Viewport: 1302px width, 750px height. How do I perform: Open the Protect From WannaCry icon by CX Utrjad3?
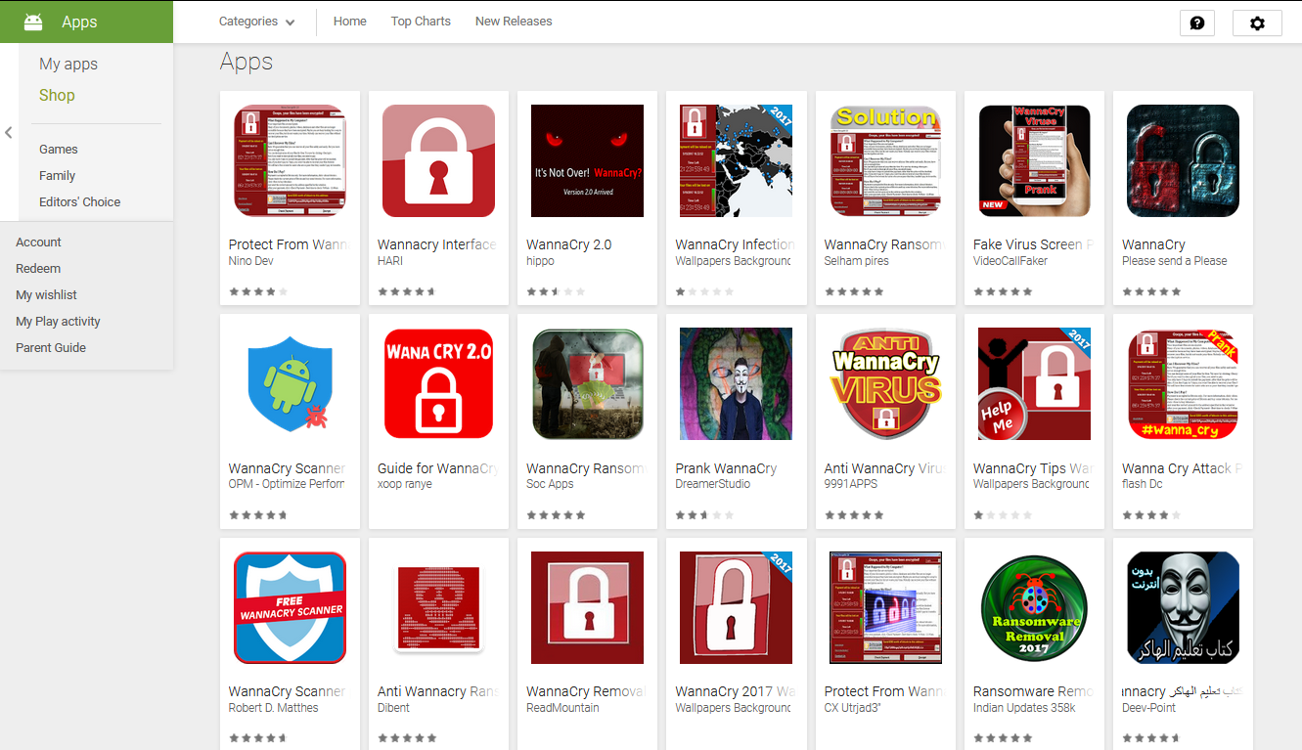pos(885,607)
